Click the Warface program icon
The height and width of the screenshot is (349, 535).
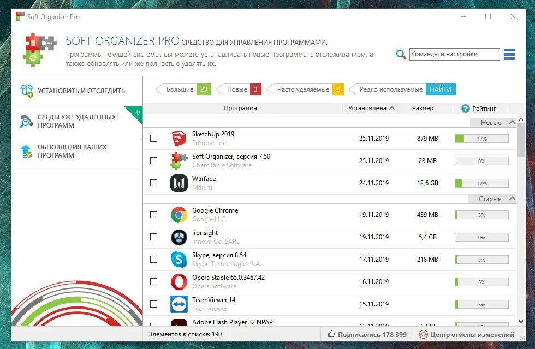click(x=179, y=183)
